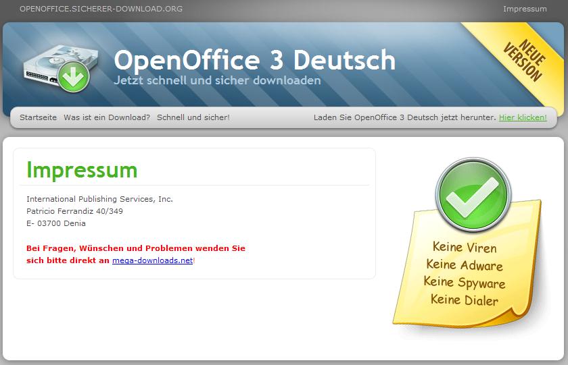
Task: Click 'Keine Spyware' on the yellow note
Action: tap(465, 282)
